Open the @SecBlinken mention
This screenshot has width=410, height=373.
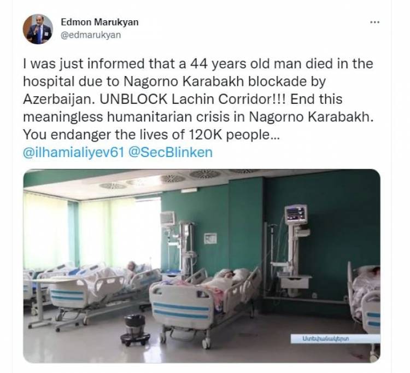[171, 152]
